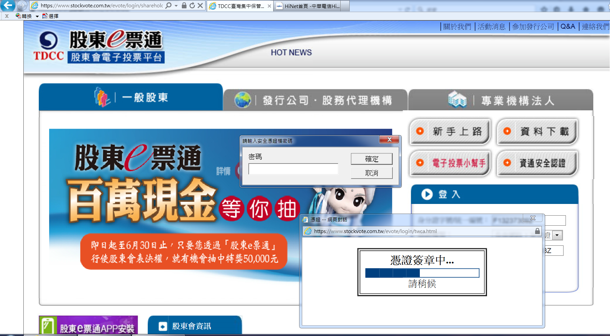Click the password field in the certificate dialog
This screenshot has height=336, width=610.
pos(293,169)
